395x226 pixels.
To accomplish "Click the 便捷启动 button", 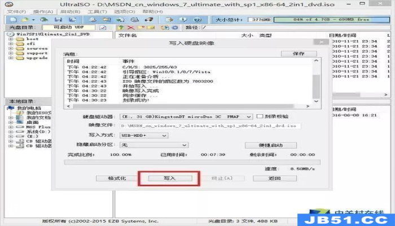I will point(271,145).
